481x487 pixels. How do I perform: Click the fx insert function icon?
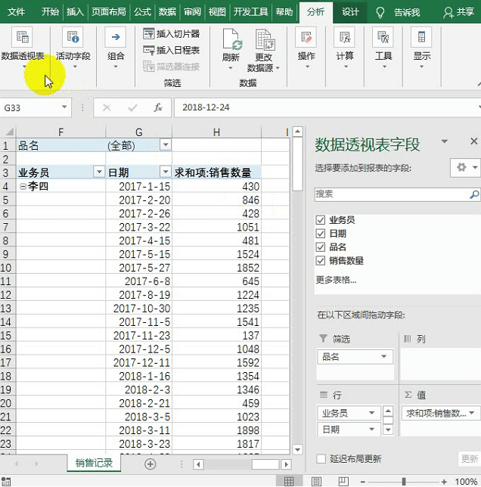(158, 107)
